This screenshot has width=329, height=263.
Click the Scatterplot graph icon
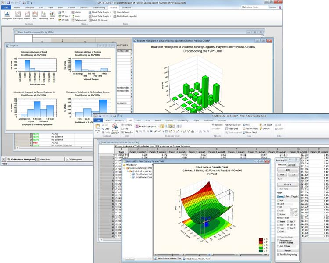pos(18,14)
